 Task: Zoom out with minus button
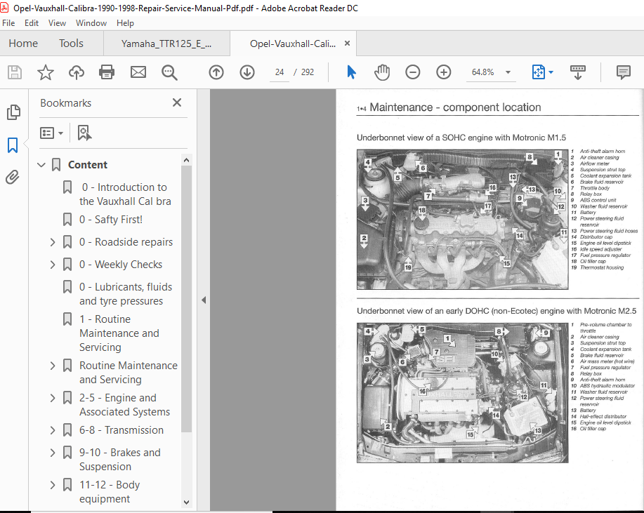point(412,72)
